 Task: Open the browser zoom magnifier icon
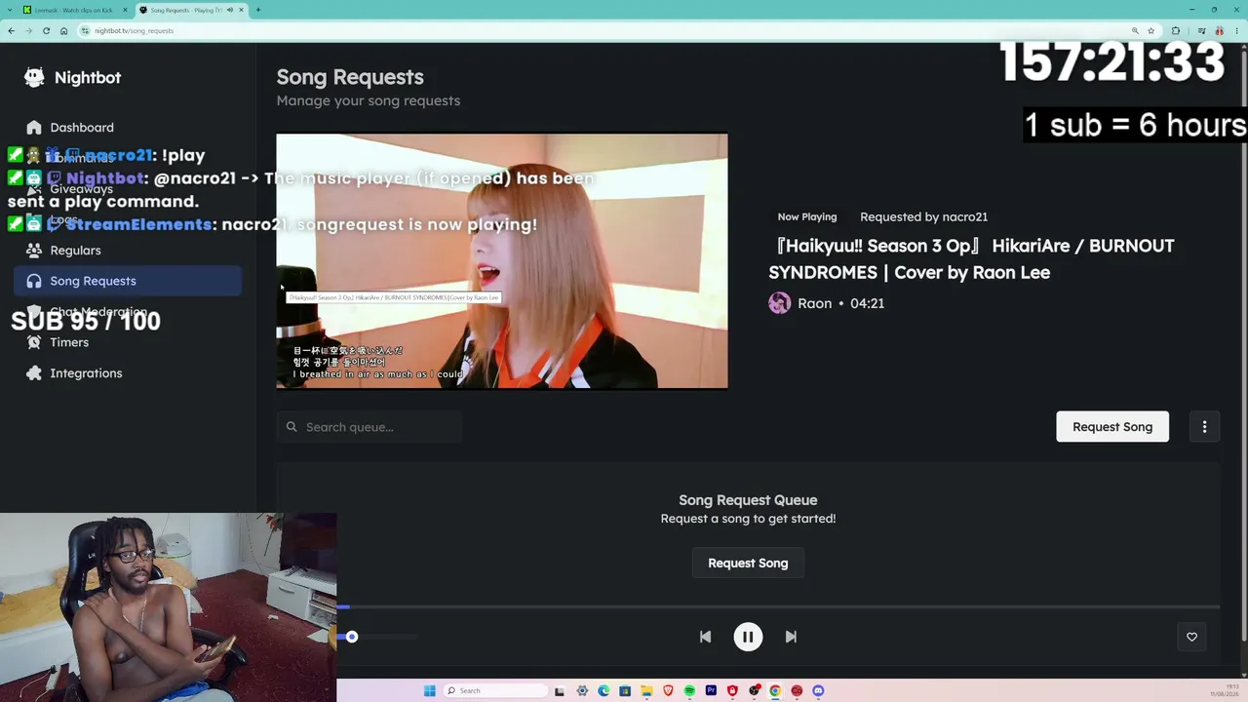click(1135, 30)
